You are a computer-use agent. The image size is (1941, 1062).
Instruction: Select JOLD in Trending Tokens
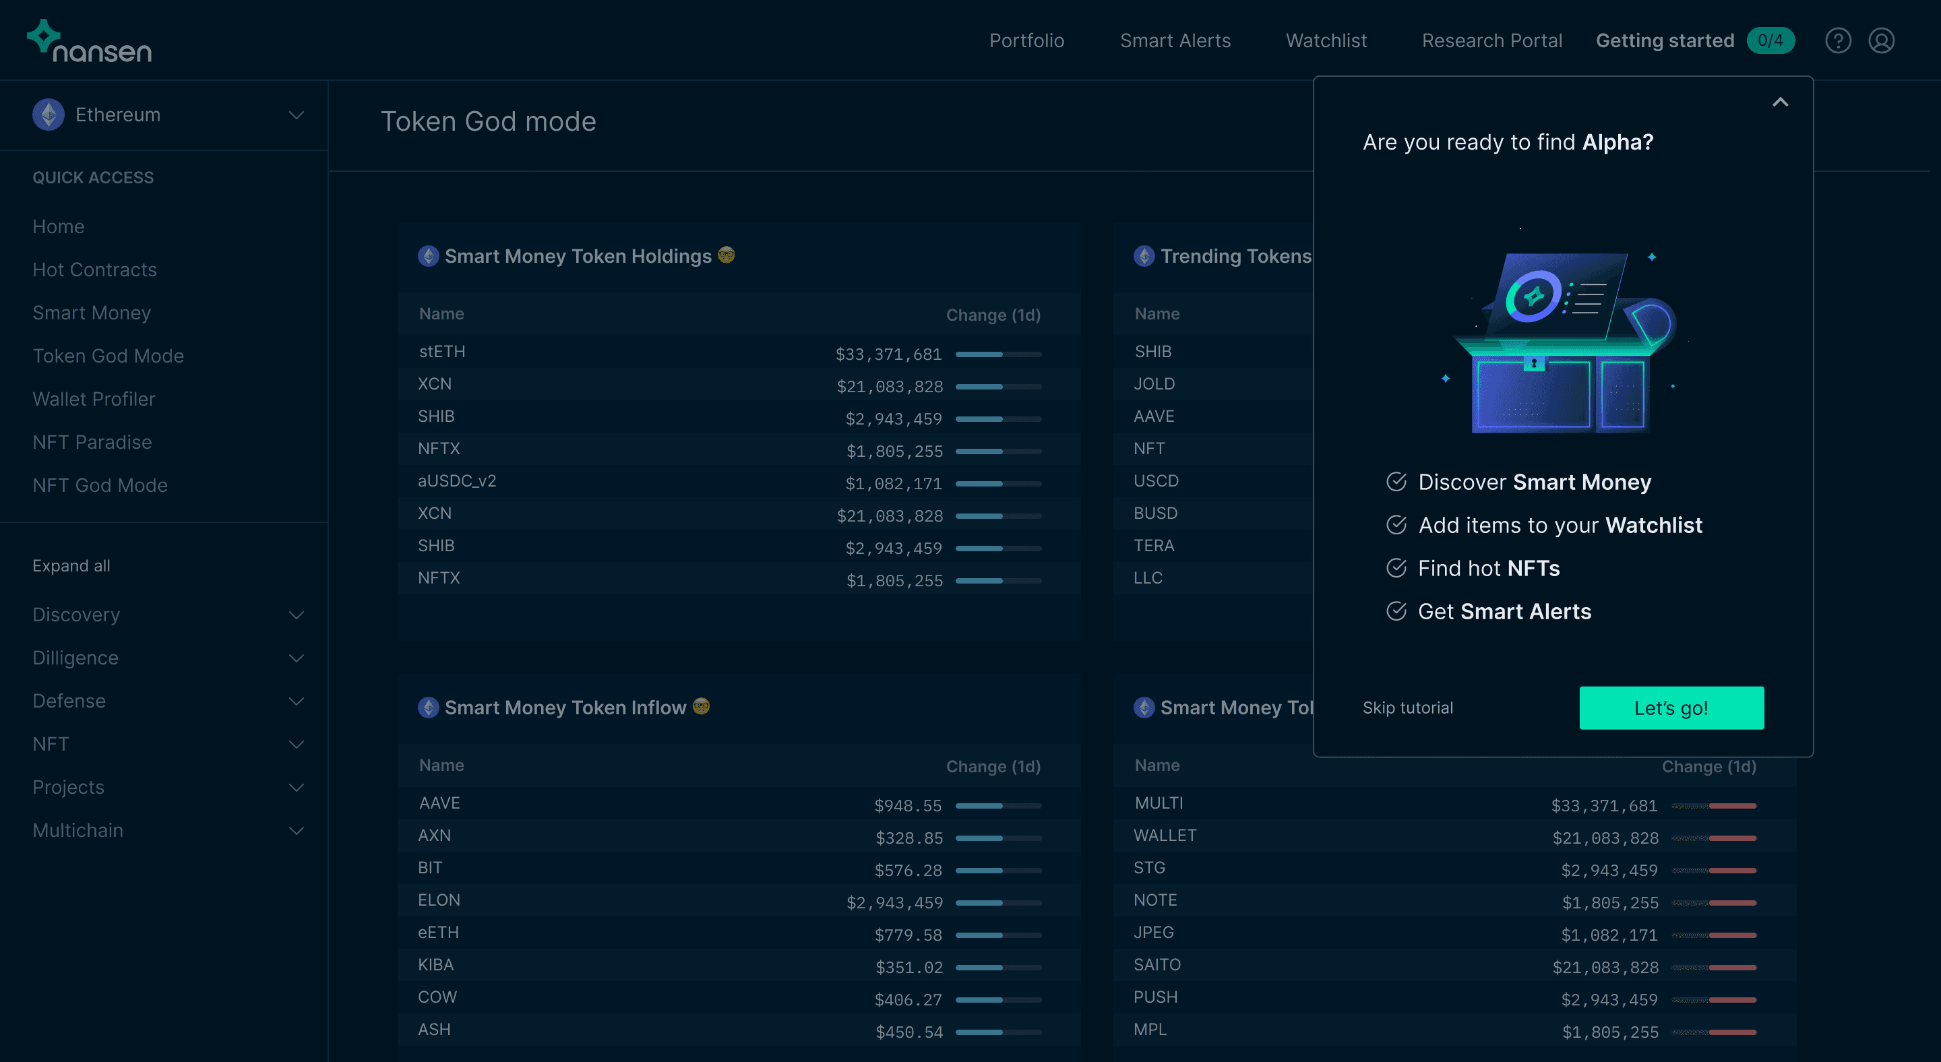[x=1154, y=384]
